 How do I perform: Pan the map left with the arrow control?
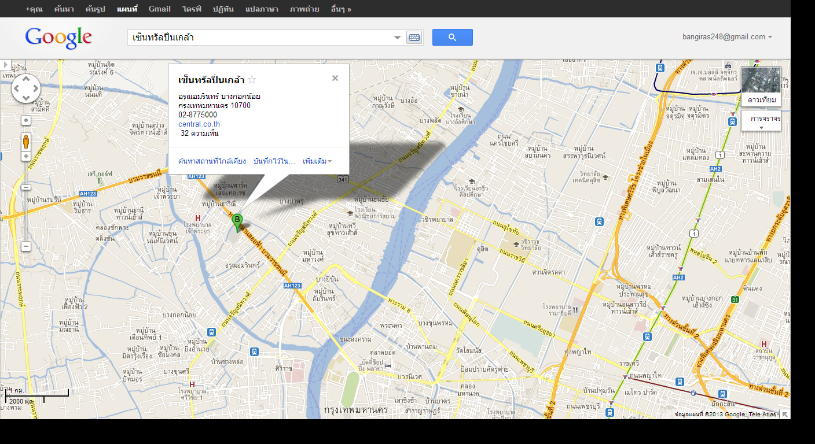17,89
